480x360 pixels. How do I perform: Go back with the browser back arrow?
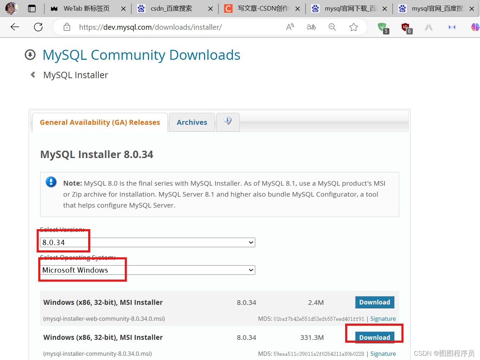15,27
